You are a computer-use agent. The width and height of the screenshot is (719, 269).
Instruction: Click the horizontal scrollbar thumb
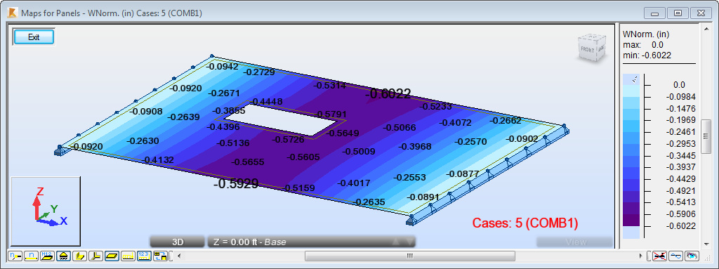[410, 256]
